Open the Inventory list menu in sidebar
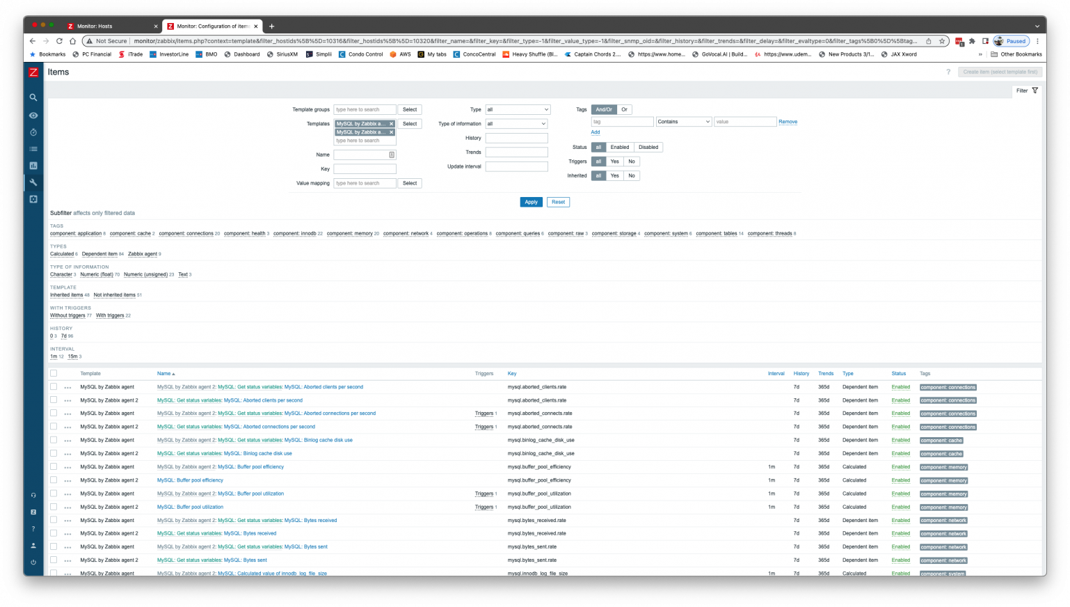Image resolution: width=1070 pixels, height=607 pixels. [x=33, y=149]
